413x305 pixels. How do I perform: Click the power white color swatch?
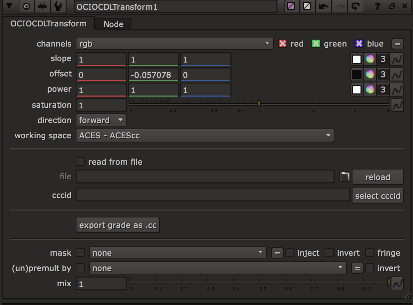[x=357, y=90]
